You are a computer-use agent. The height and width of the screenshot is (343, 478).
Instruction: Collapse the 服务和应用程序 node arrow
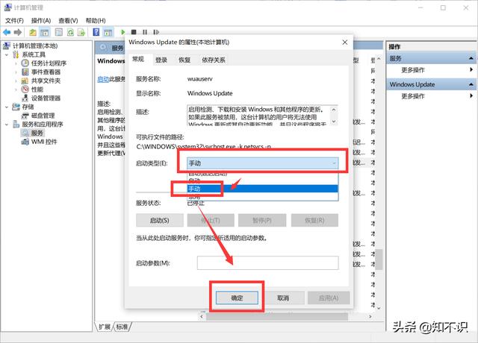point(7,125)
